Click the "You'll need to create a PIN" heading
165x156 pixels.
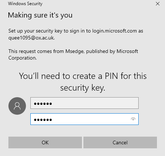pos(83,76)
